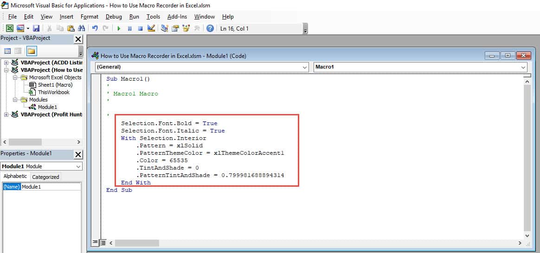Click the Redo arrow icon

pyautogui.click(x=105, y=29)
